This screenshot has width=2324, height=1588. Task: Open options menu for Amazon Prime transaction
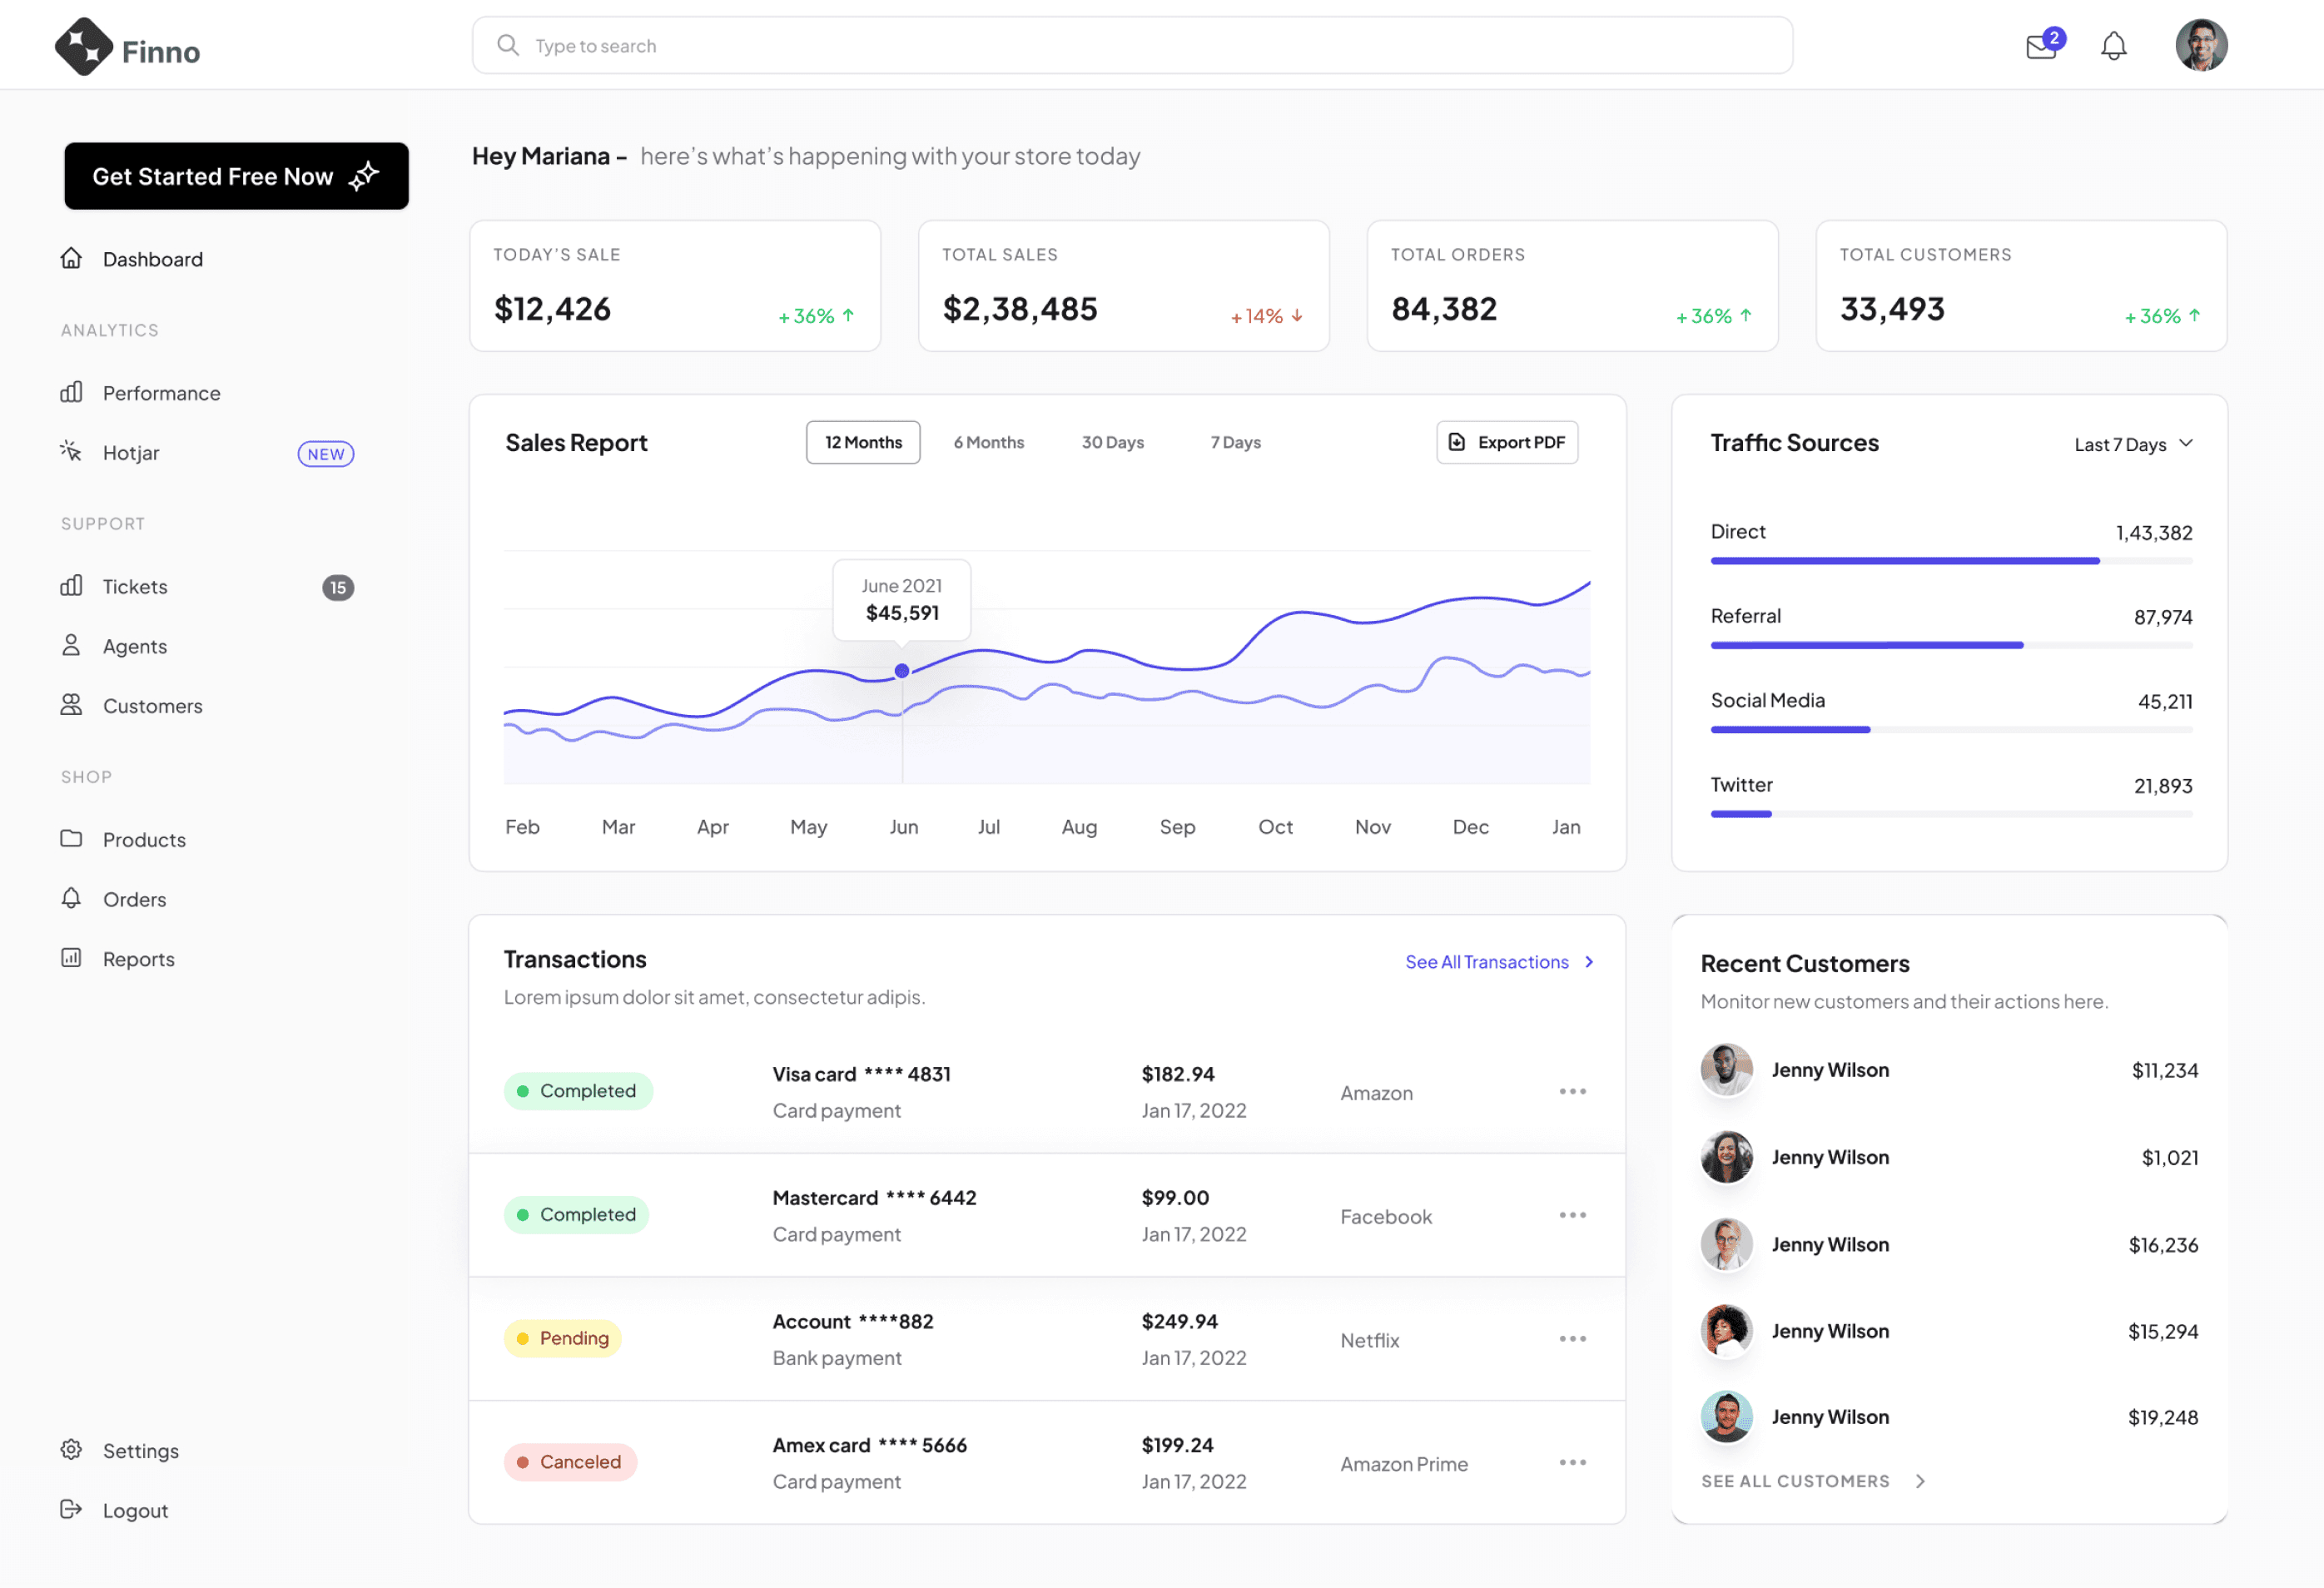point(1573,1462)
